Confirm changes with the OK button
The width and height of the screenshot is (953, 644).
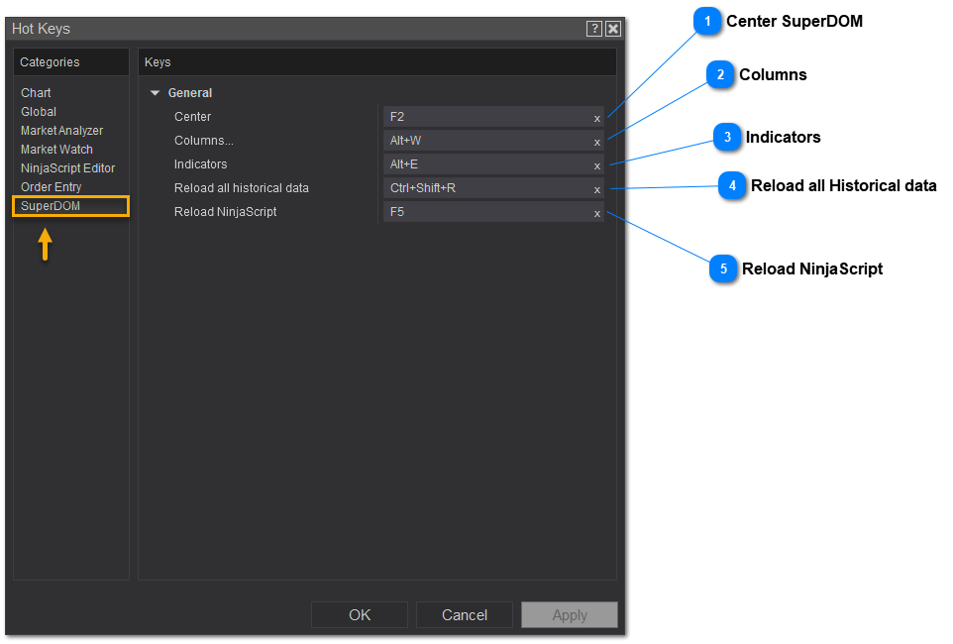360,615
